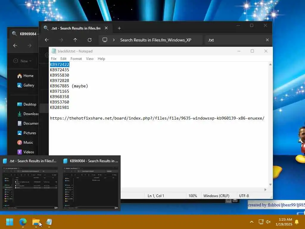Click the search icon in the KB969084 window tab
Screen dimensions: 305x229
[14, 33]
